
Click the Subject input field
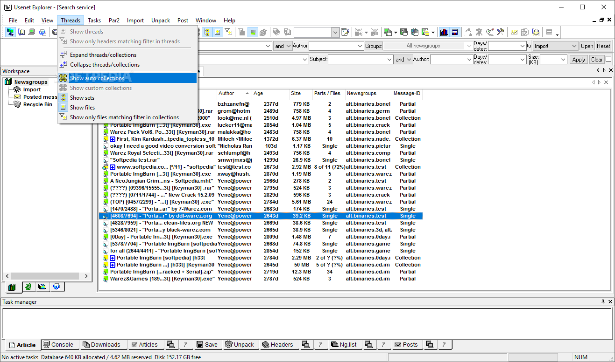(x=361, y=59)
